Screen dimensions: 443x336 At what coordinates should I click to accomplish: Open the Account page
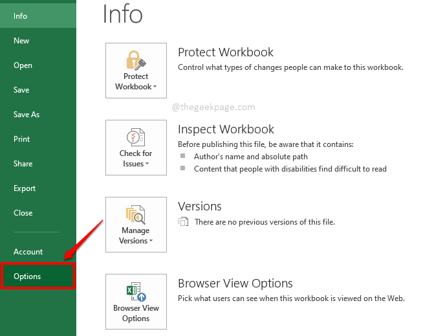(28, 252)
